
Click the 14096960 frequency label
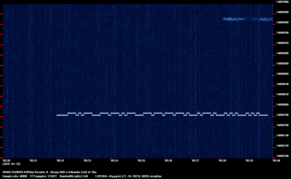(282, 22)
